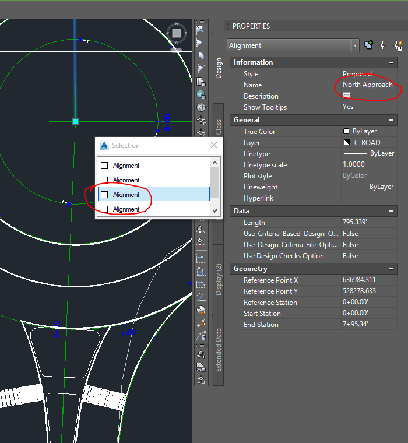This screenshot has height=443, width=408.
Task: Collapse the Geometry section
Action: tap(391, 269)
